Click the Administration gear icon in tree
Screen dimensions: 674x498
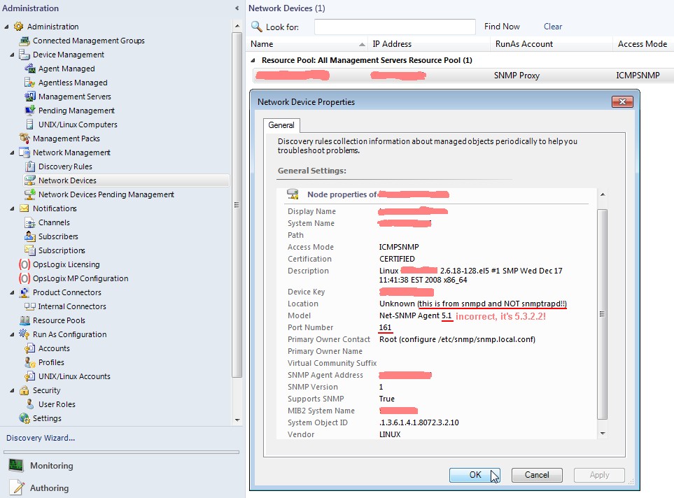click(x=18, y=27)
